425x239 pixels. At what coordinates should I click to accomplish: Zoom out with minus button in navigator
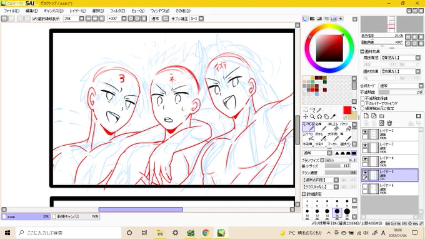pyautogui.click(x=408, y=37)
